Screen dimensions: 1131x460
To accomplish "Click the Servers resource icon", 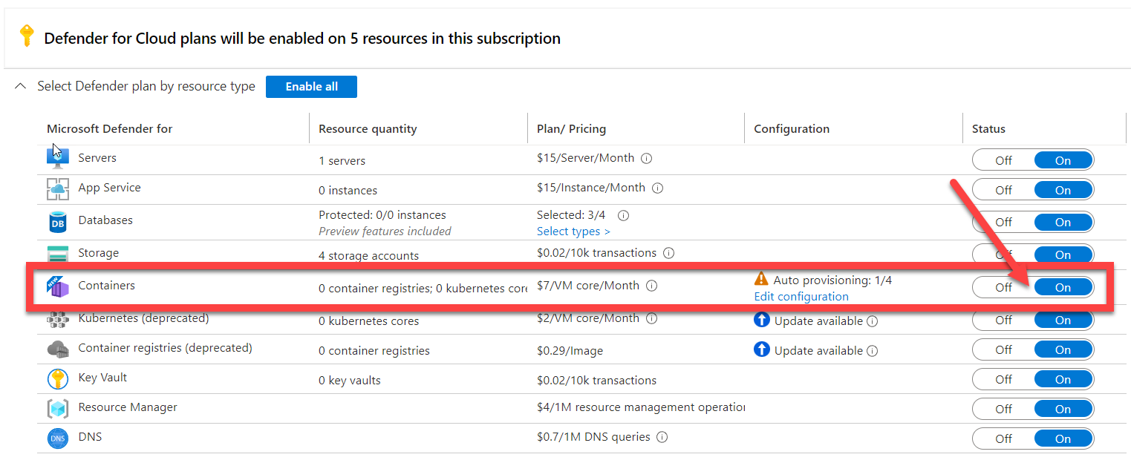I will (x=57, y=157).
